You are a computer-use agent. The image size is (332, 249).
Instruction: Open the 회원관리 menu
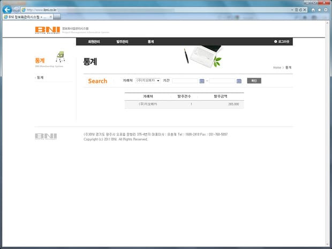[x=94, y=41]
